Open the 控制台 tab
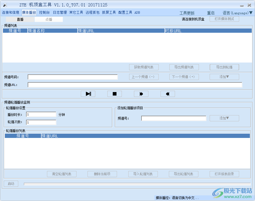Image resolution: width=255 pixels, height=201 pixels. point(44,12)
